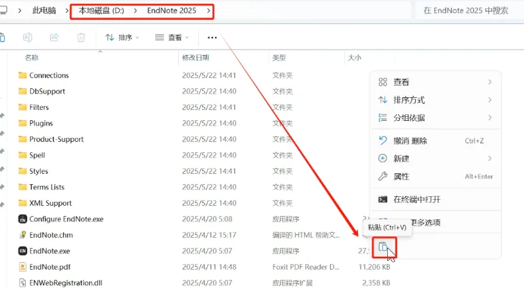Expand the 查看 submenu arrow in context menu
Screen dimensions: 524x288
(489, 82)
